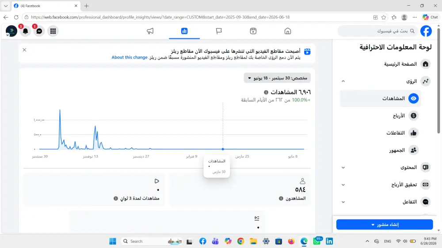Click the taskbar Search box
Screen dimensions: 442x248
[152, 241]
